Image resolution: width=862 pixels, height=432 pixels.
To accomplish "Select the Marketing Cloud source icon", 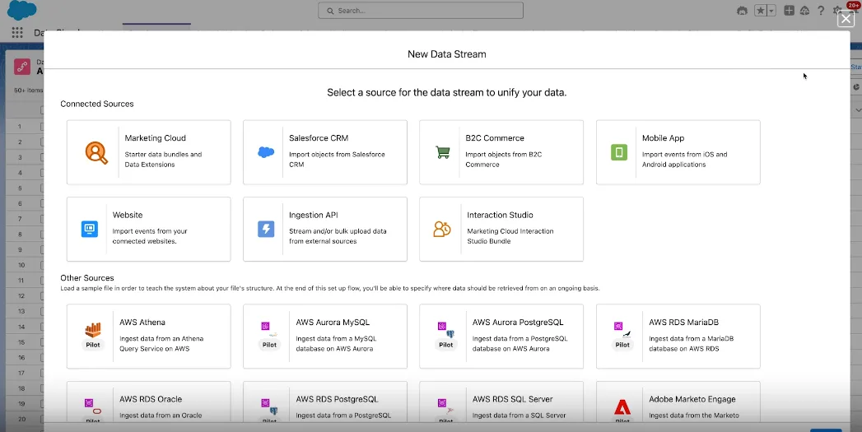I will click(x=97, y=152).
